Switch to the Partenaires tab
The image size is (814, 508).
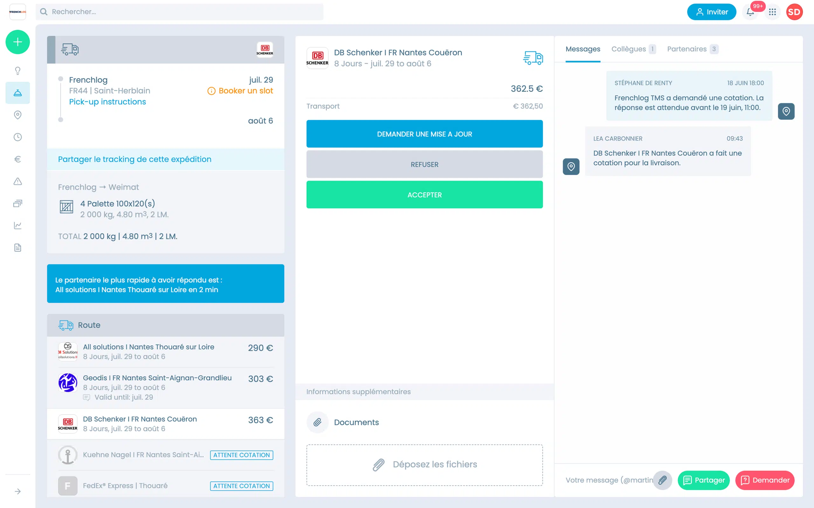pos(693,49)
